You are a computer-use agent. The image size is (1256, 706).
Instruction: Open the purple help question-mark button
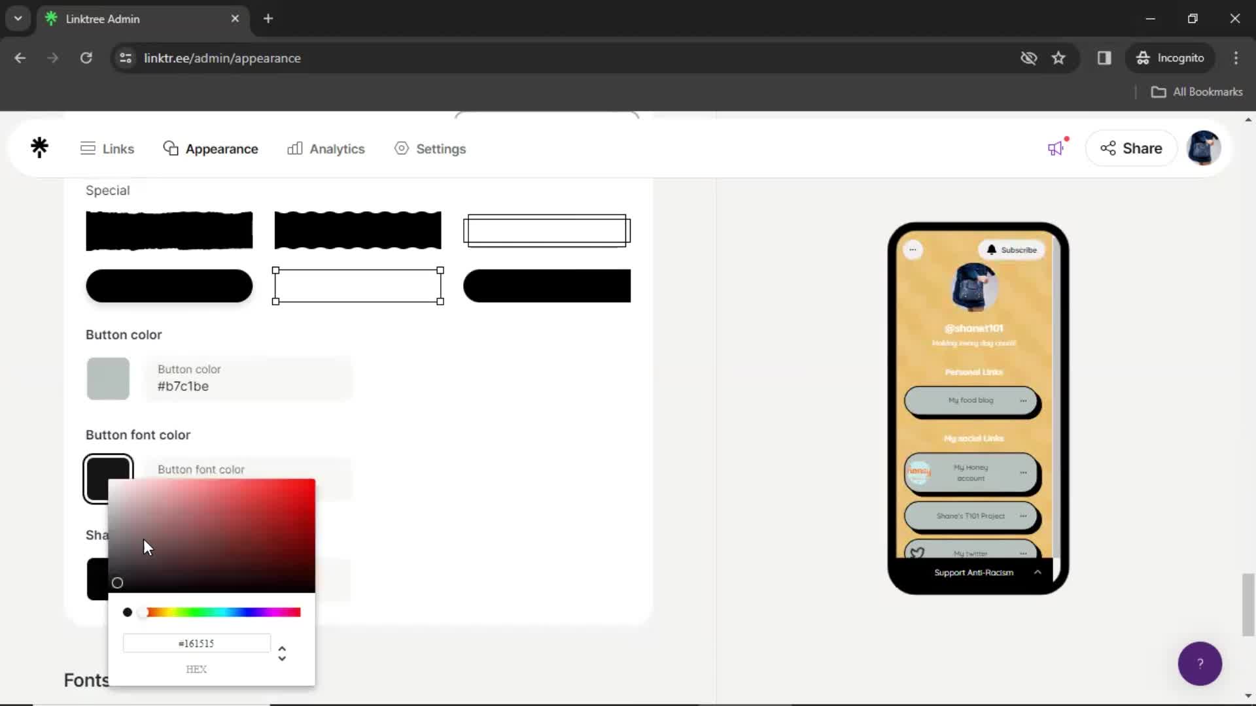1200,664
